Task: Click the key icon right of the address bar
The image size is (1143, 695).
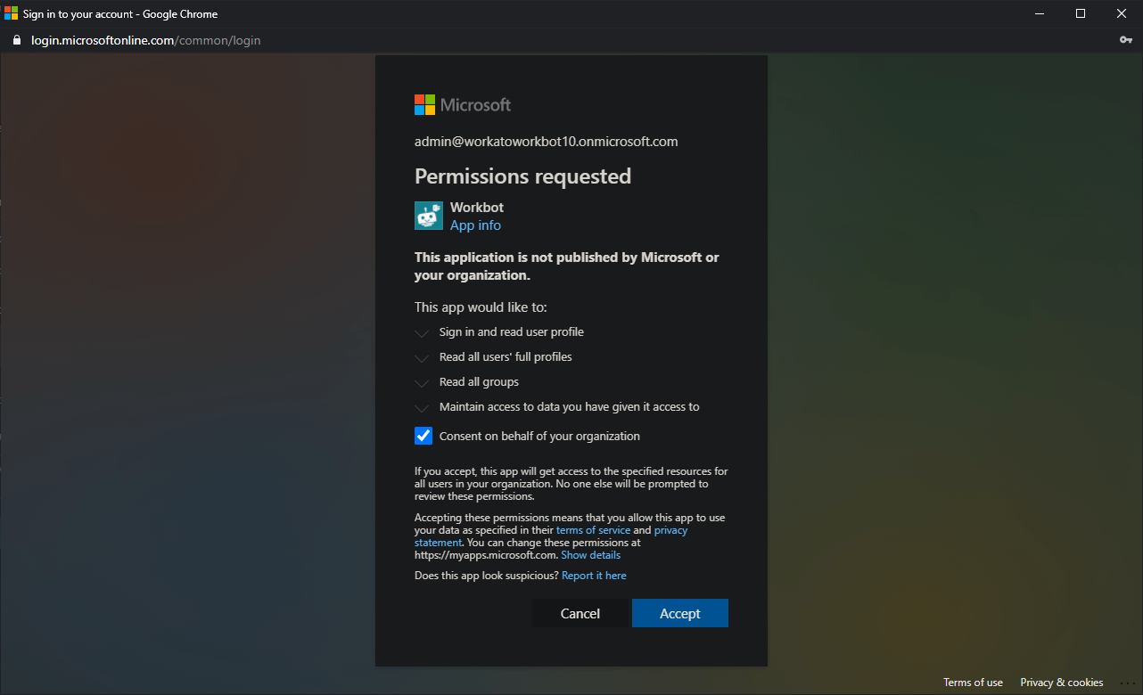Action: [x=1125, y=40]
